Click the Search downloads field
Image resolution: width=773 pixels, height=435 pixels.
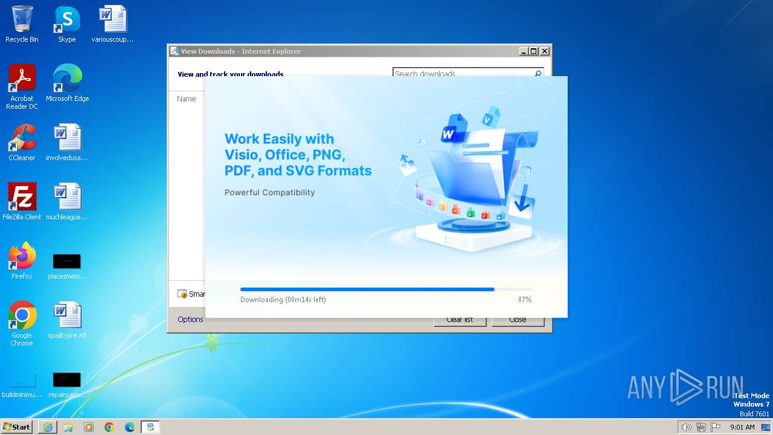click(462, 72)
